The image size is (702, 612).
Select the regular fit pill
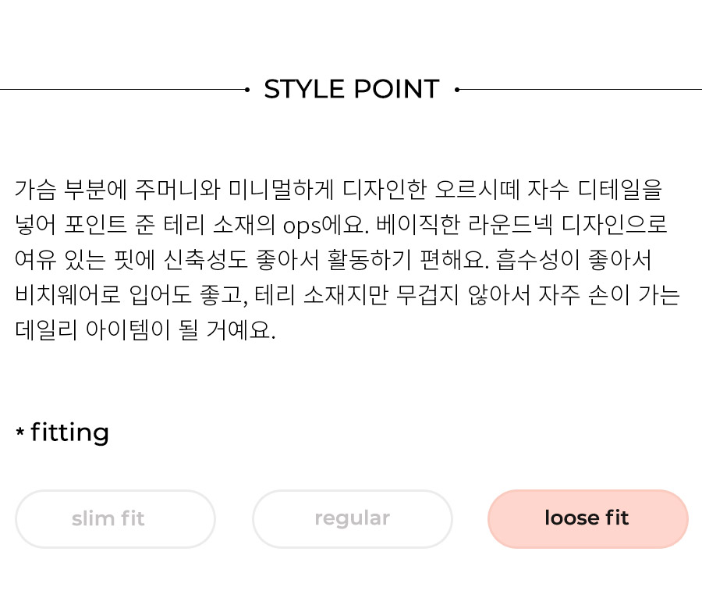(353, 519)
